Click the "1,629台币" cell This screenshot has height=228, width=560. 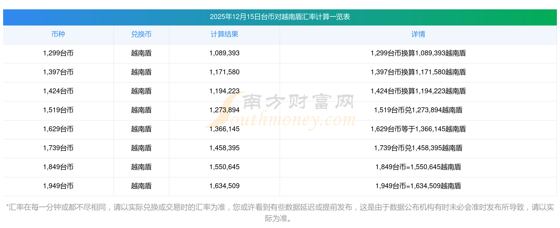(58, 129)
